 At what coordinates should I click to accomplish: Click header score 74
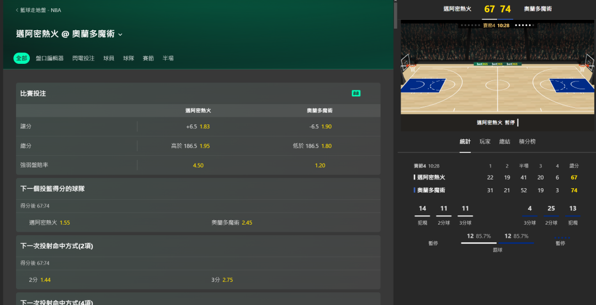[x=505, y=9]
